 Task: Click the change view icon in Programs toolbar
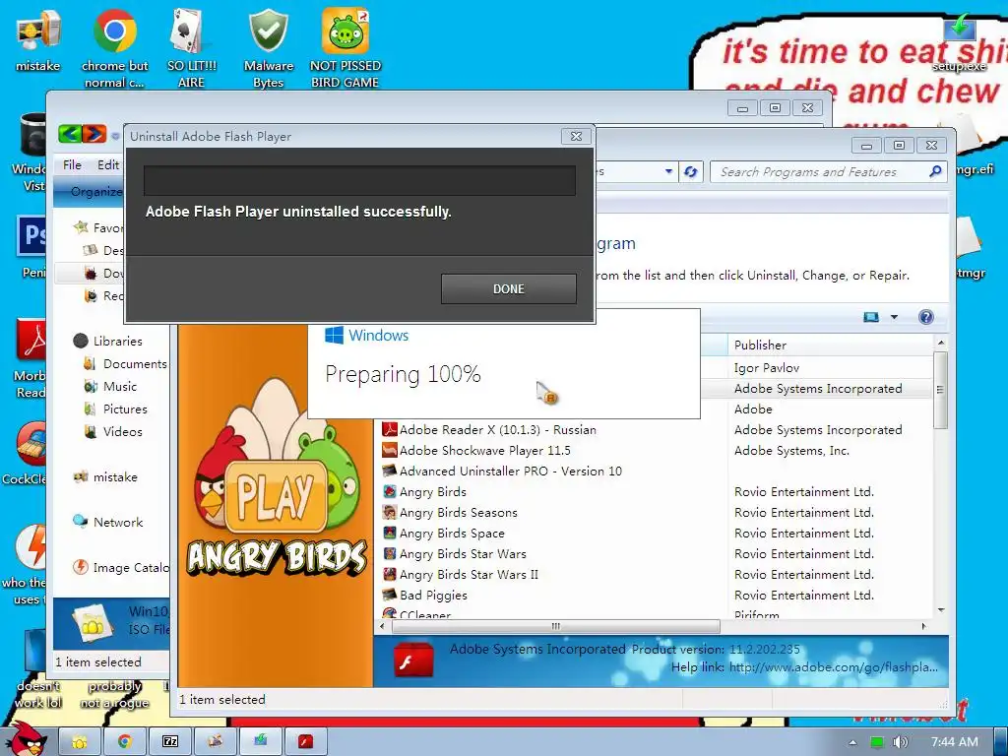(871, 317)
